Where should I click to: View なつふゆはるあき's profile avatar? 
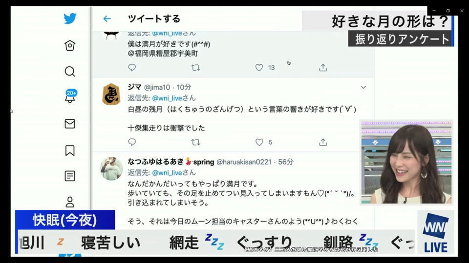coord(111,169)
